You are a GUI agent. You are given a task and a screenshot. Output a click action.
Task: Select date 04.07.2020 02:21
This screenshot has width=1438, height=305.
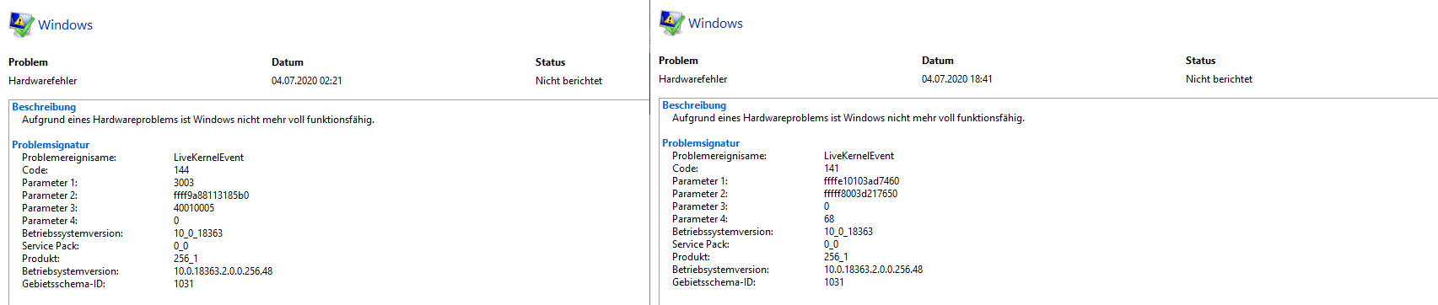coord(307,81)
